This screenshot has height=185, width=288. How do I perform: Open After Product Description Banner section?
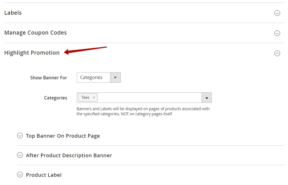click(x=69, y=156)
